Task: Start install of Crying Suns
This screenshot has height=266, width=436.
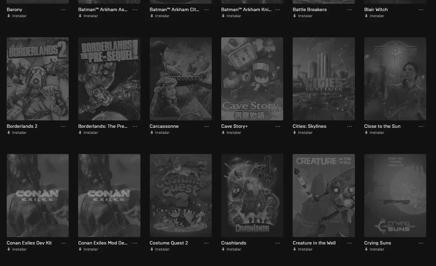Action: coord(374,249)
